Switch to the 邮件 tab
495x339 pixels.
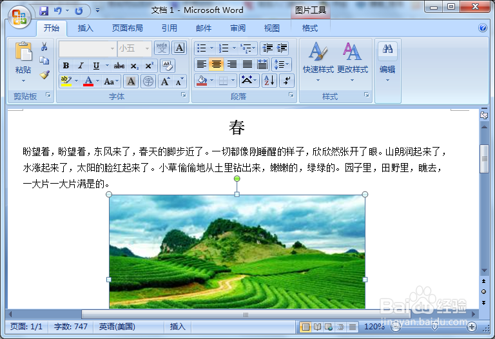click(204, 28)
